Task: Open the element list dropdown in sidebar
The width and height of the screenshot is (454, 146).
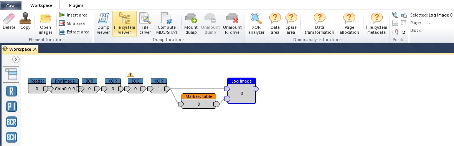Action: (11, 74)
